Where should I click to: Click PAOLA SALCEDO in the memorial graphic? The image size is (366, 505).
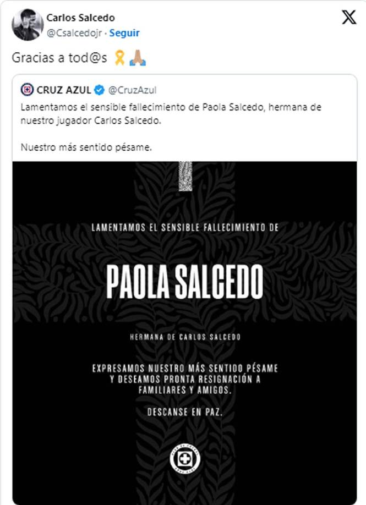(185, 281)
